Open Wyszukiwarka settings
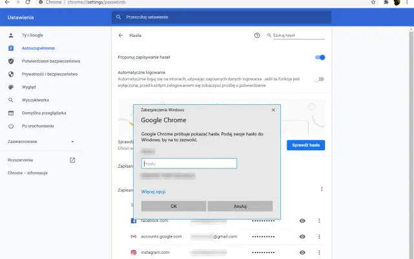 point(36,100)
